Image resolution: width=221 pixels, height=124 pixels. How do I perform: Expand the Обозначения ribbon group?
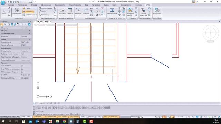click(105, 18)
